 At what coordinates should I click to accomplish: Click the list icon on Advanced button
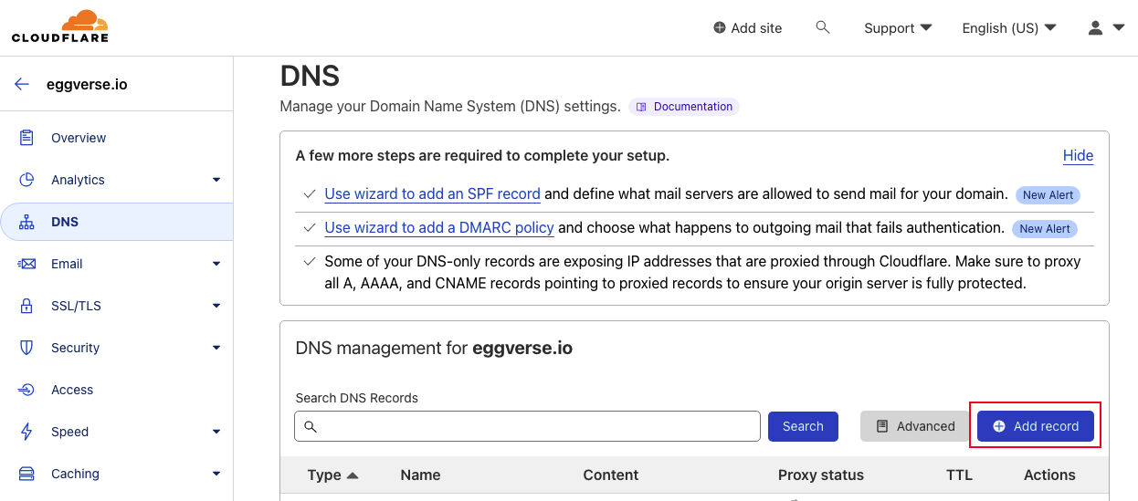pyautogui.click(x=881, y=426)
